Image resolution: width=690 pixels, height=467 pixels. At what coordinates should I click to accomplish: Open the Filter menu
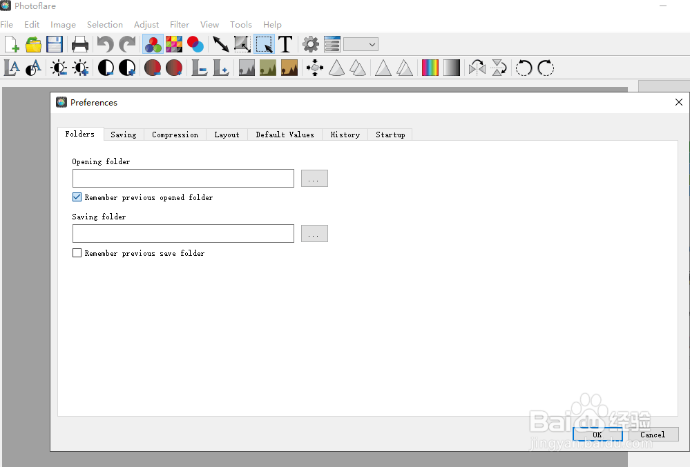(x=180, y=25)
